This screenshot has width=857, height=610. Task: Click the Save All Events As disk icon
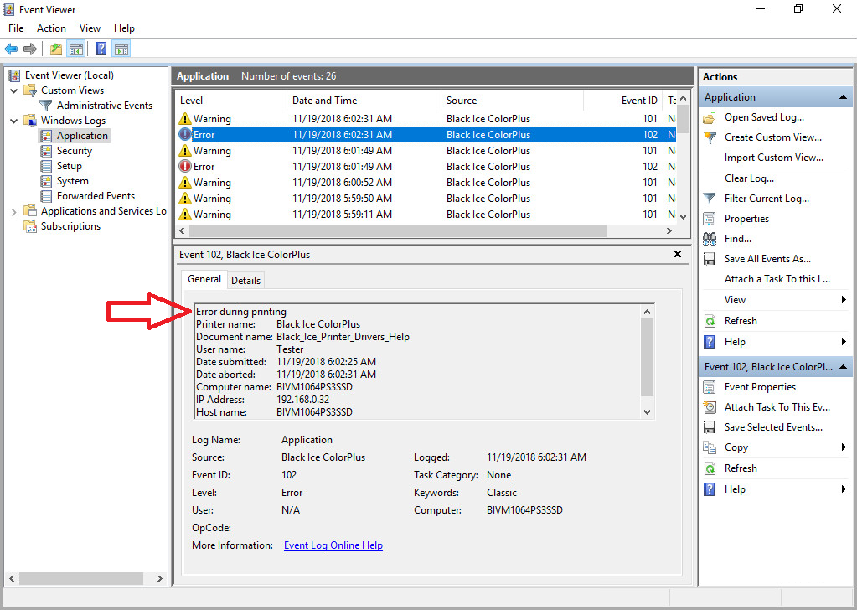click(x=710, y=259)
